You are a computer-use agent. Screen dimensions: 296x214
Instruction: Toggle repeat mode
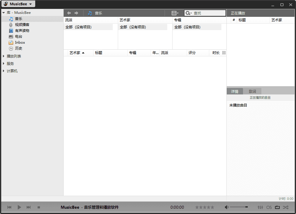[277, 207]
